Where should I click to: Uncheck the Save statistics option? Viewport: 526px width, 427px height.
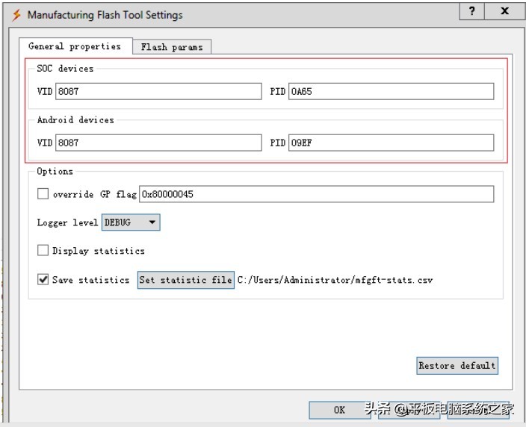pos(43,280)
